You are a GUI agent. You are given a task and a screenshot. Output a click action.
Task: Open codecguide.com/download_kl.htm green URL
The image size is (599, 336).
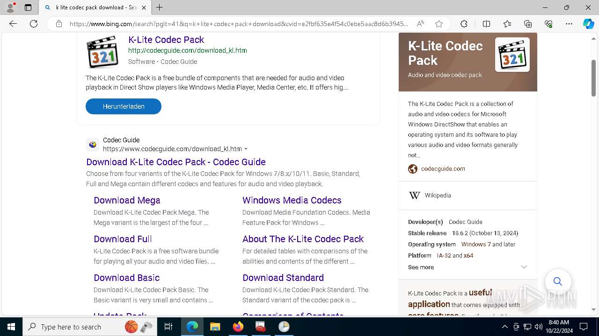(x=188, y=50)
